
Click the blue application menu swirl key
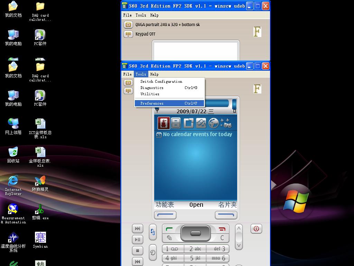[153, 232]
